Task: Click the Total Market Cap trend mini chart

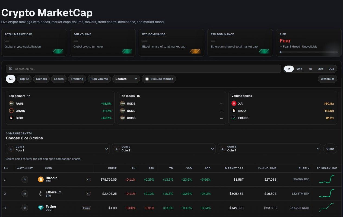Action: click(58, 51)
